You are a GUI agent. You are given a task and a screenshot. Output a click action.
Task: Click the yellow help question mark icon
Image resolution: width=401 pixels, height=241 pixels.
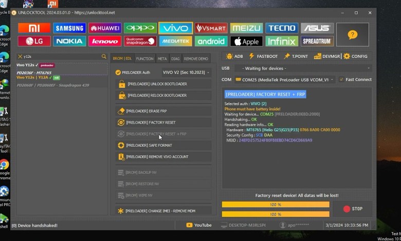(x=352, y=34)
